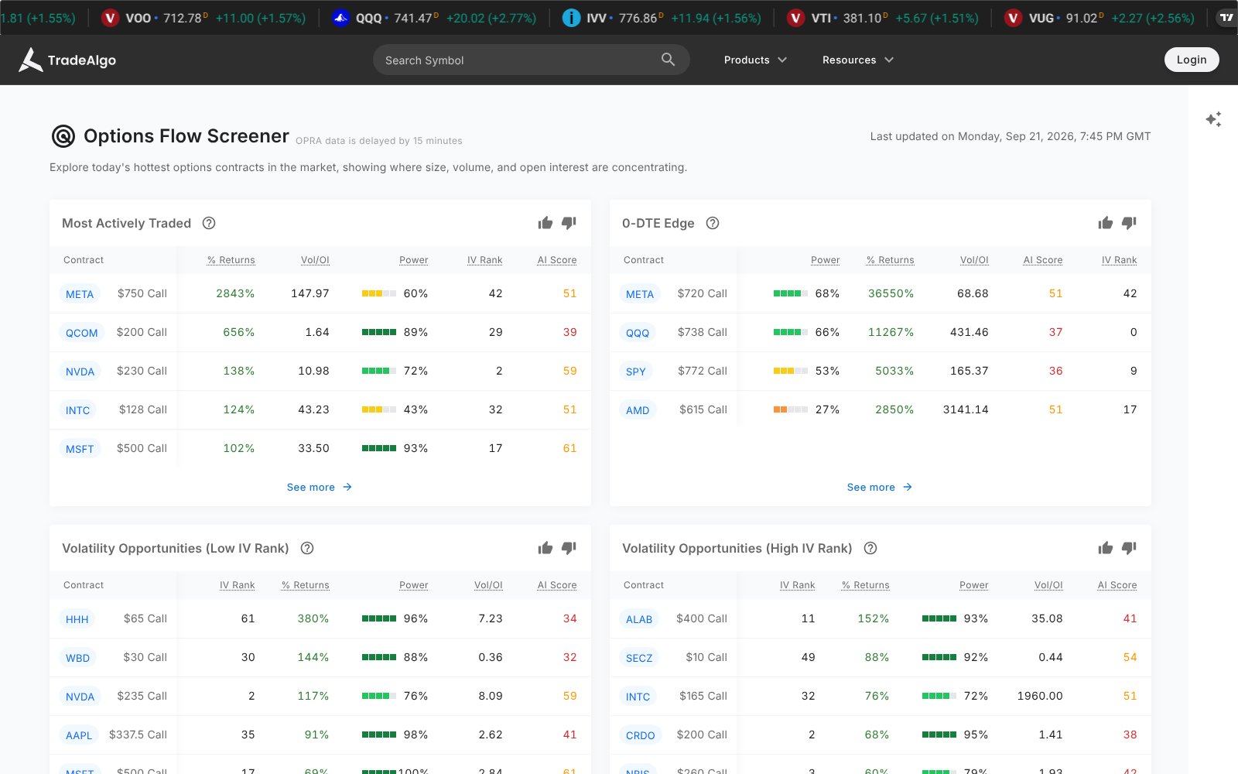Open the SECZ symbol chip
Viewport: 1238px width, 774px height.
click(x=639, y=658)
